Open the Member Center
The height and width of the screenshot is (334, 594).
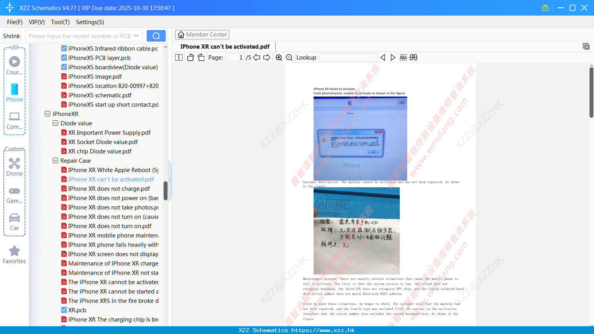pyautogui.click(x=202, y=35)
